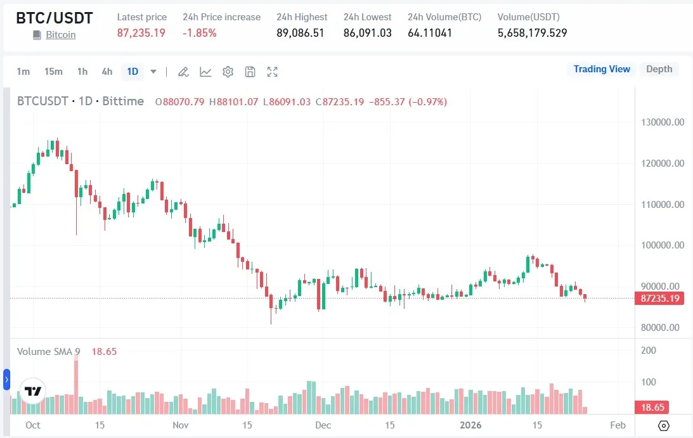Expand BTCUSDT 1D Bittime chart legend
Viewport: 693px width, 438px height.
click(82, 101)
